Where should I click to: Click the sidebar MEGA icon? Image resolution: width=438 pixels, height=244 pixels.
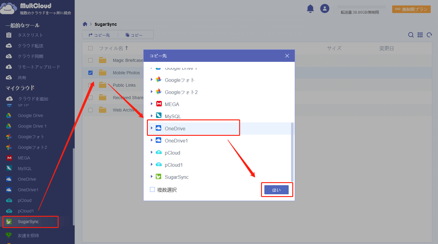click(x=9, y=158)
